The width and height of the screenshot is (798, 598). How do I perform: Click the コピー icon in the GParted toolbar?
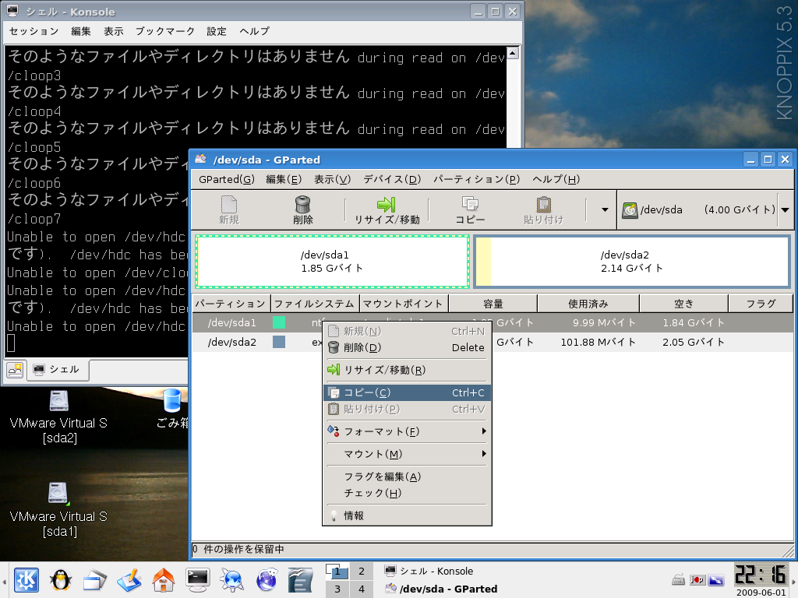pyautogui.click(x=470, y=204)
